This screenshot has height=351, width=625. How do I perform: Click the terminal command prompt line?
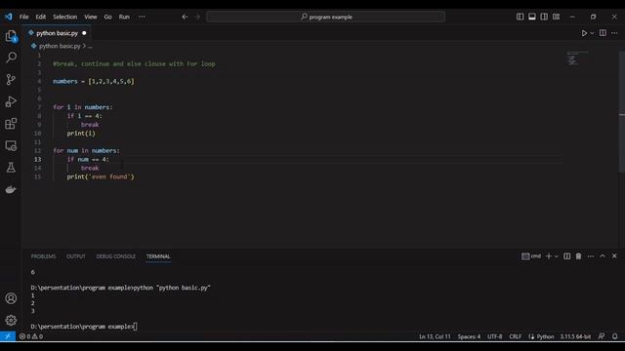tap(84, 327)
